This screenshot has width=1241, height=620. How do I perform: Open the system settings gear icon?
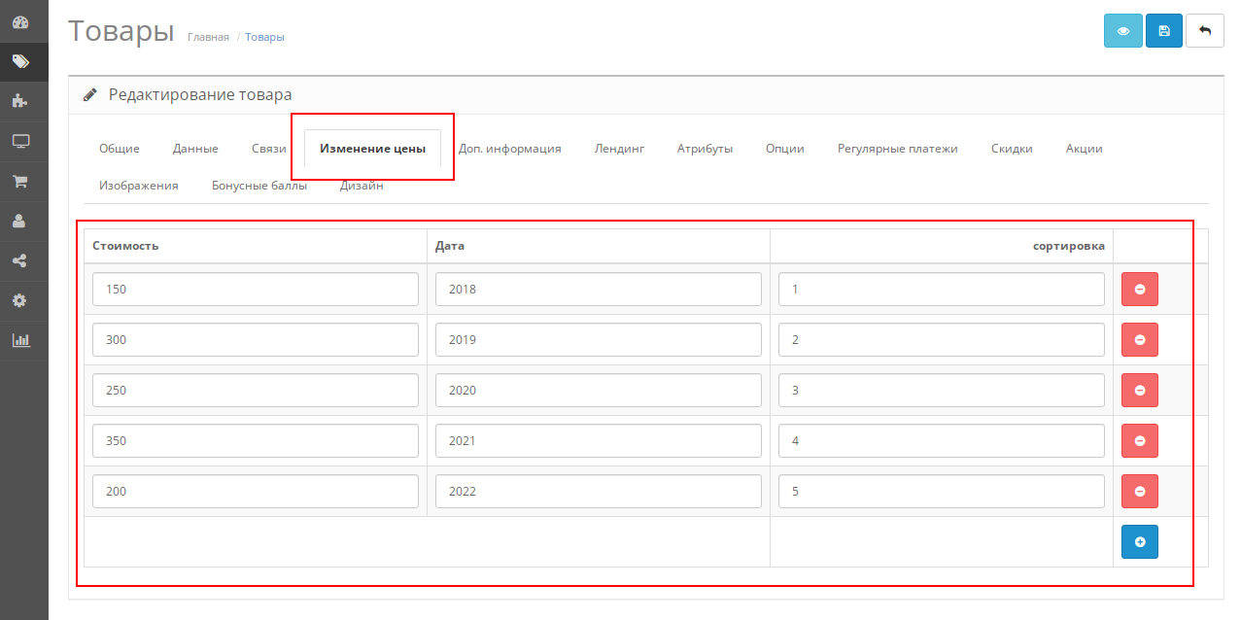point(20,300)
